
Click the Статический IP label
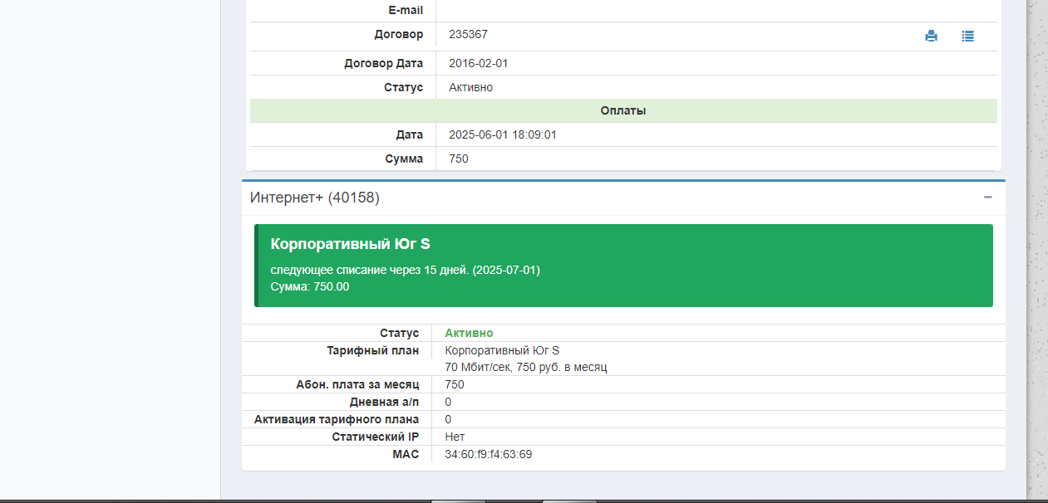tap(376, 437)
